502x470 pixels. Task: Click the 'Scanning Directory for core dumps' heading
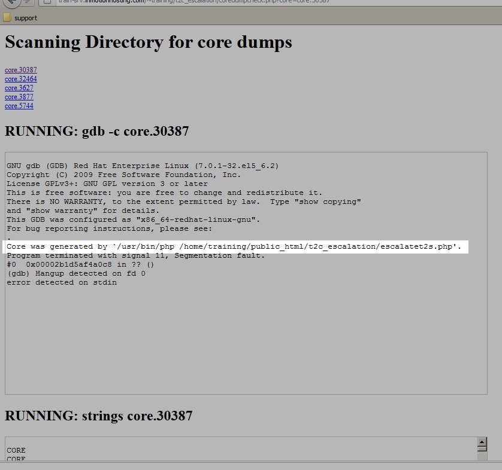pyautogui.click(x=149, y=42)
